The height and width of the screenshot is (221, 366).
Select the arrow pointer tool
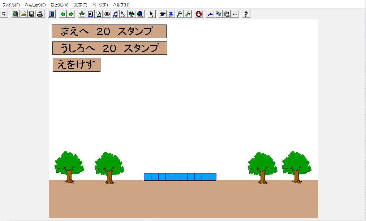coord(152,14)
